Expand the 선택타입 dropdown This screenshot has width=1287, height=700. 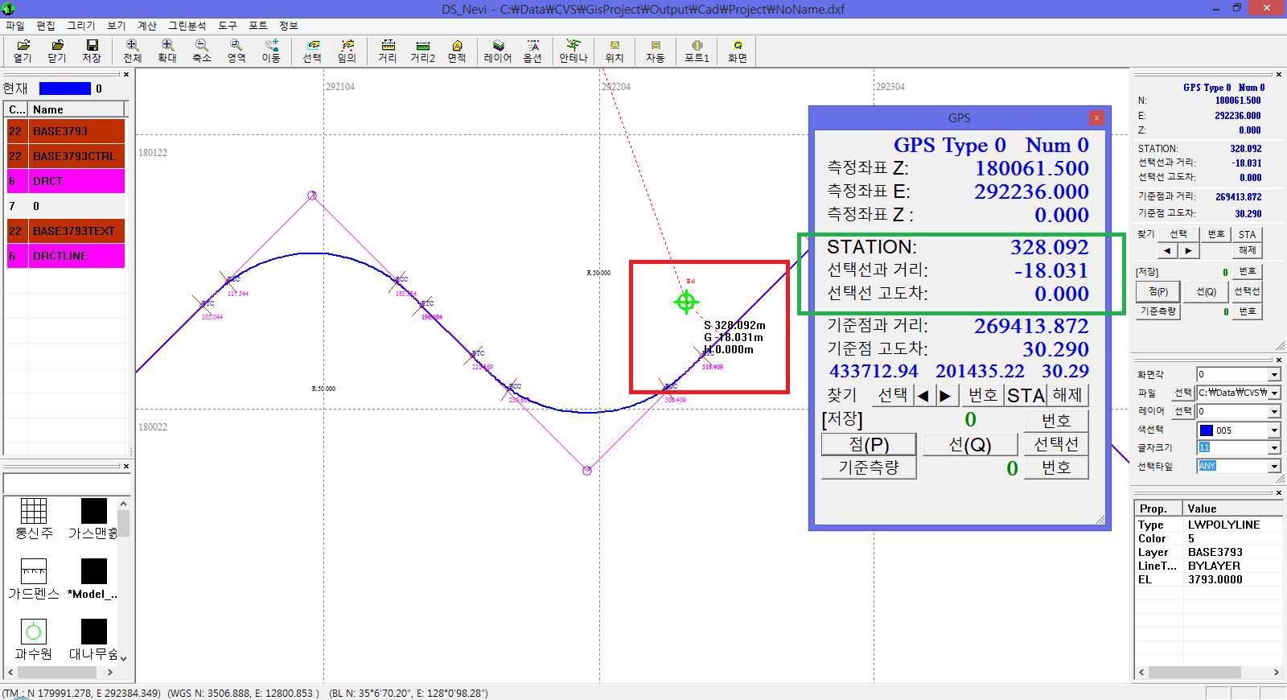1273,467
